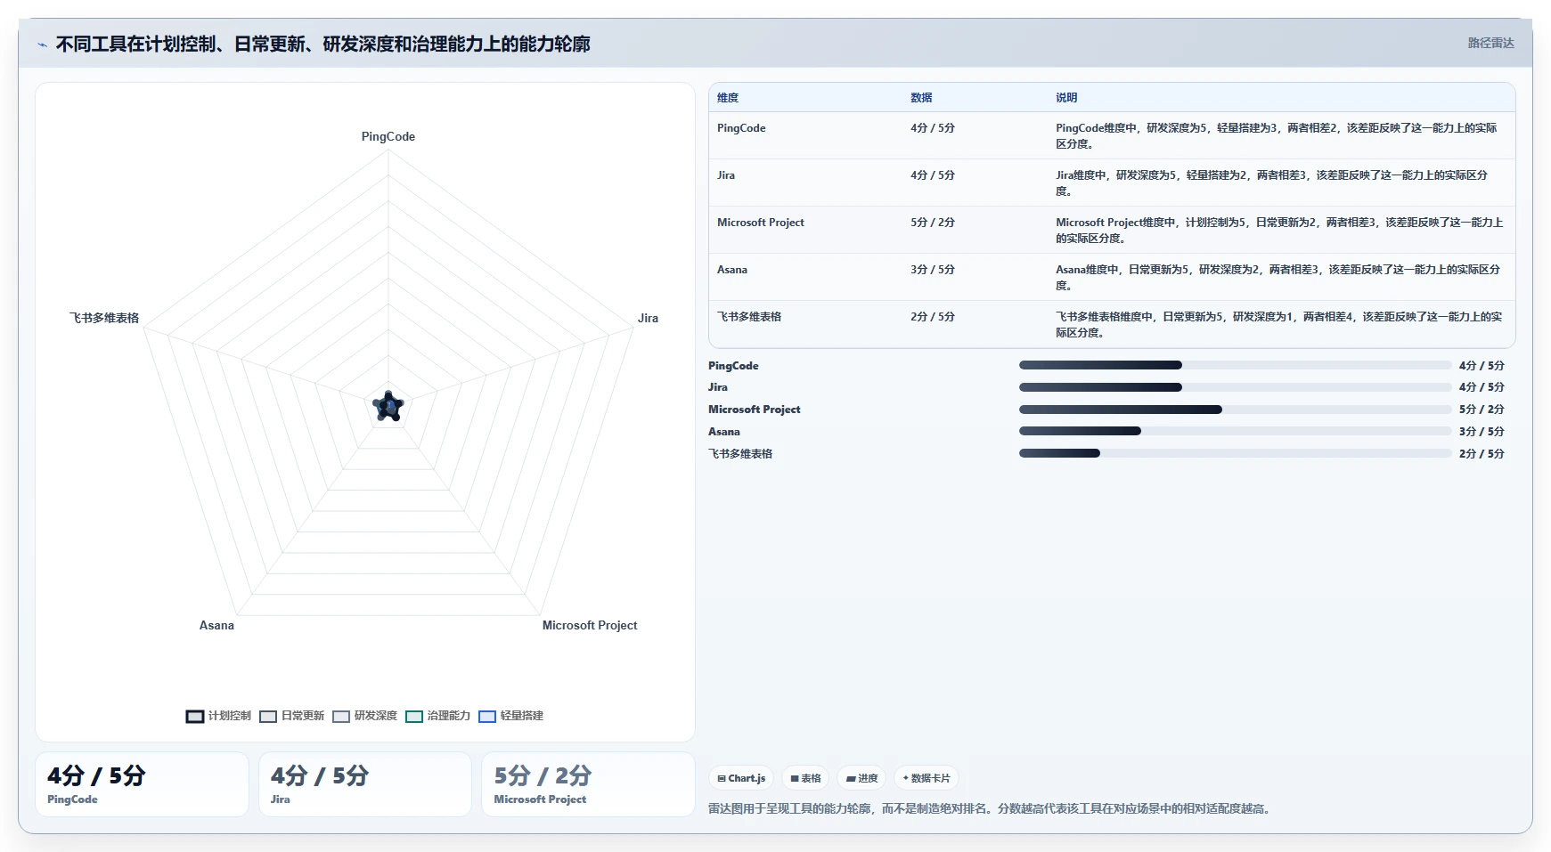1551x852 pixels.
Task: Click the radar chart footnote text
Action: click(x=991, y=808)
